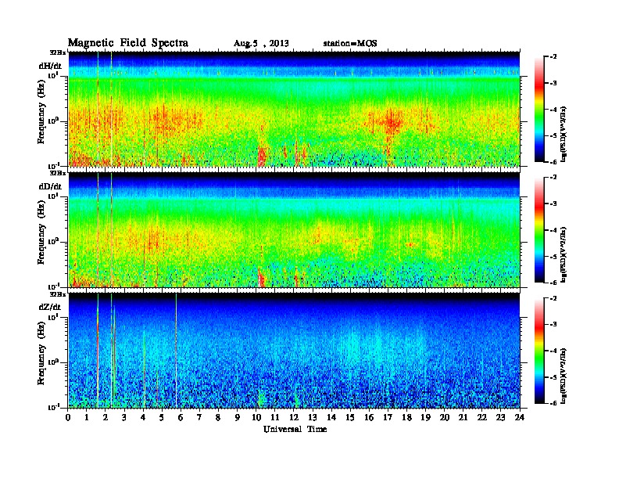Click hour 20 on the time axis
Viewport: 619px width, 479px height.
[444, 417]
